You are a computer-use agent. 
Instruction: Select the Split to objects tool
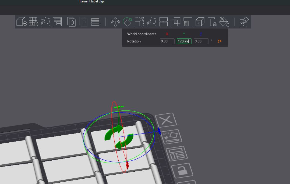(71, 22)
